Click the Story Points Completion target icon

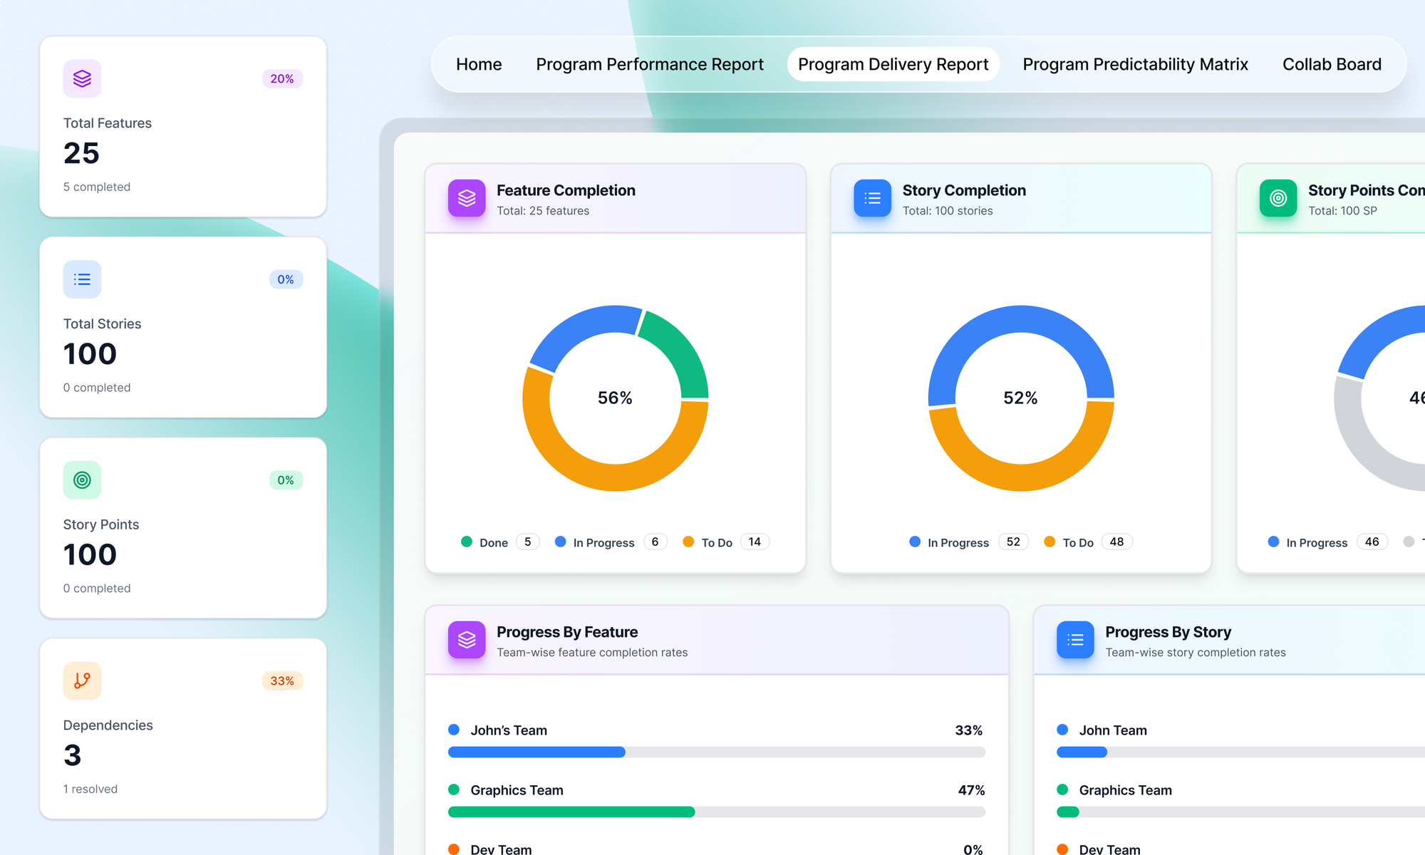point(1278,198)
